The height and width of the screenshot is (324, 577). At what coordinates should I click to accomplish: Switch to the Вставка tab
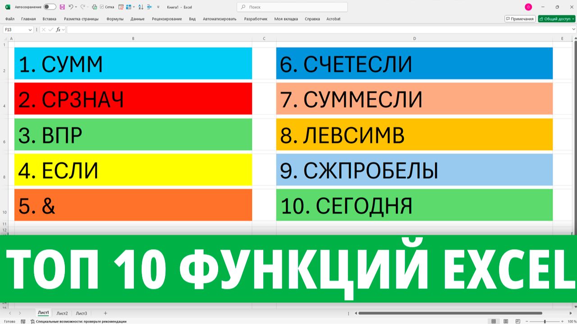[x=50, y=19]
